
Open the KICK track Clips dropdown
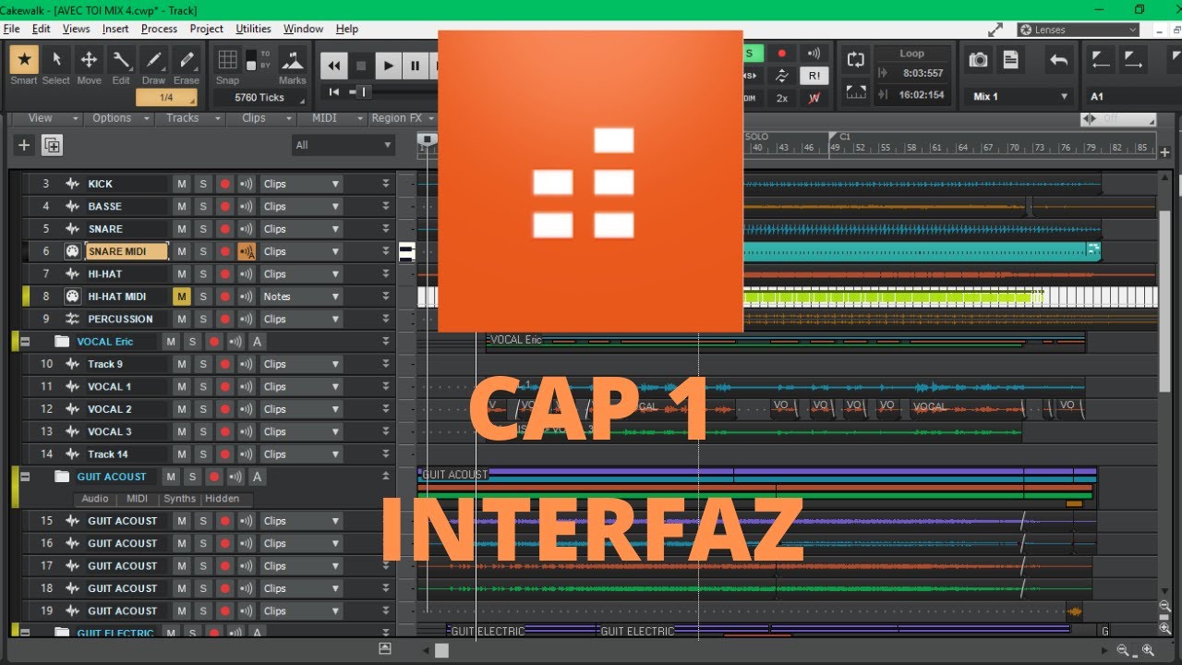[301, 184]
